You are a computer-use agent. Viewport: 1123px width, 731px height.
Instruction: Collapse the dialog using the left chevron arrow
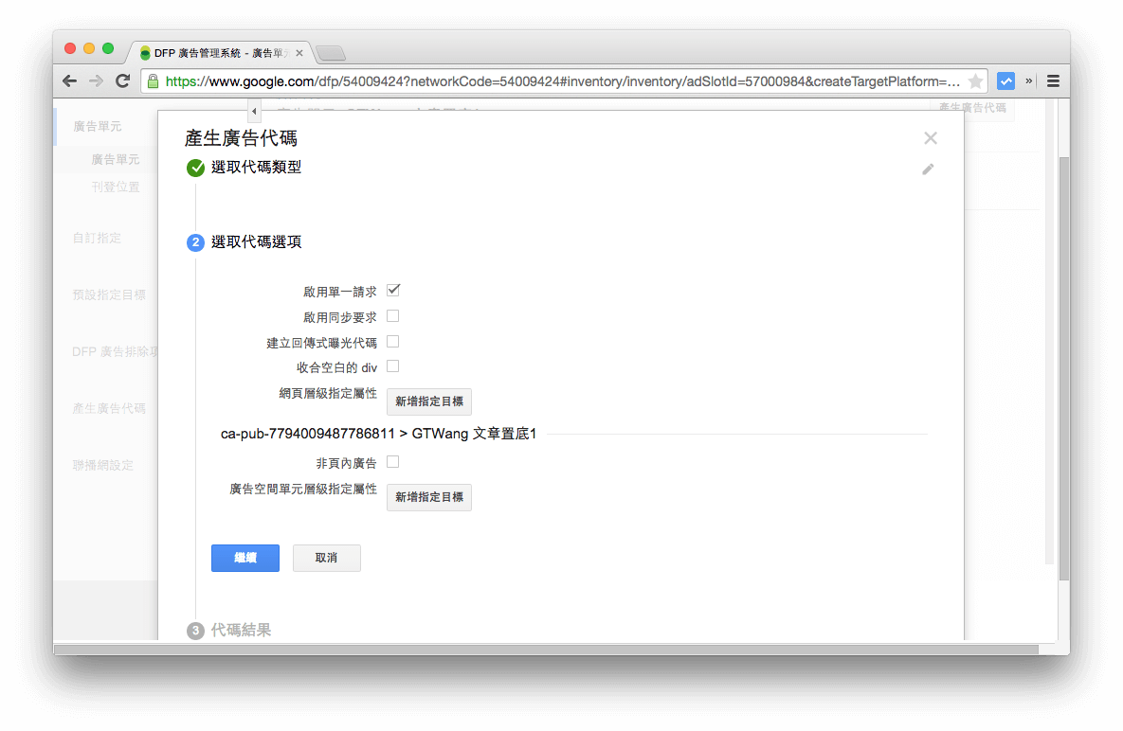254,111
